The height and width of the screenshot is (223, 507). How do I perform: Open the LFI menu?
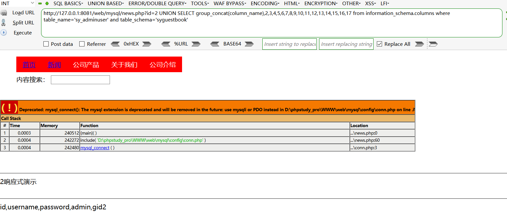tap(385, 4)
